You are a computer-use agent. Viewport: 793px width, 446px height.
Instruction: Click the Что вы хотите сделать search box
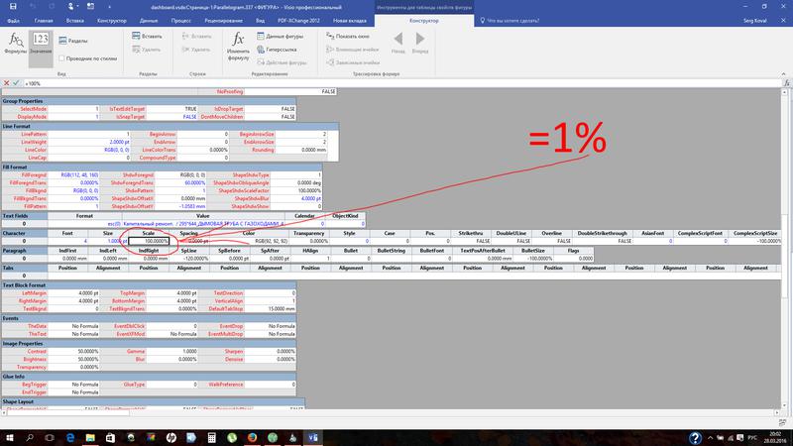pyautogui.click(x=509, y=20)
